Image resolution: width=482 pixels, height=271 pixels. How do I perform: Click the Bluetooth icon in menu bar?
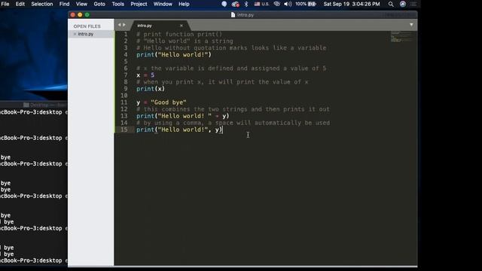click(x=246, y=4)
